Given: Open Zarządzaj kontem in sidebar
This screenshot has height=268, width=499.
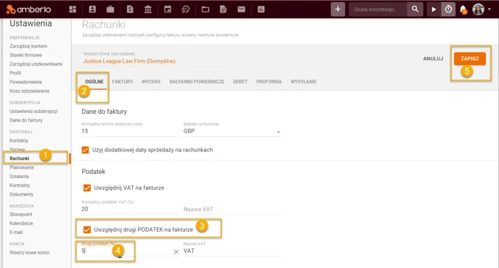Looking at the screenshot, I should (28, 46).
